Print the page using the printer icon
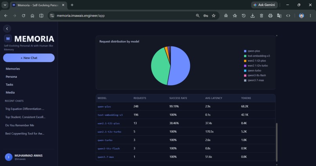The height and width of the screenshot is (166, 316). (270, 16)
